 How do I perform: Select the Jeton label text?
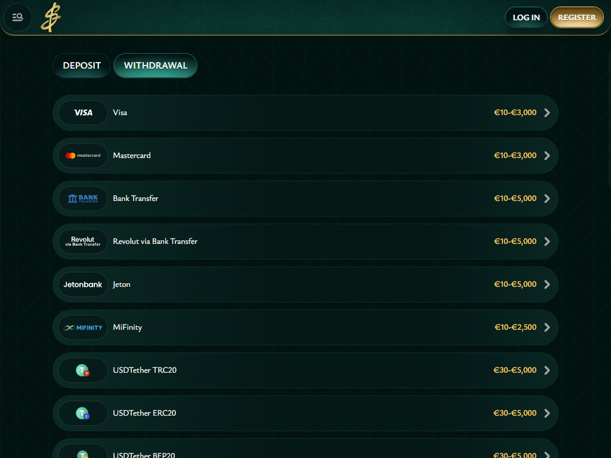coord(122,284)
